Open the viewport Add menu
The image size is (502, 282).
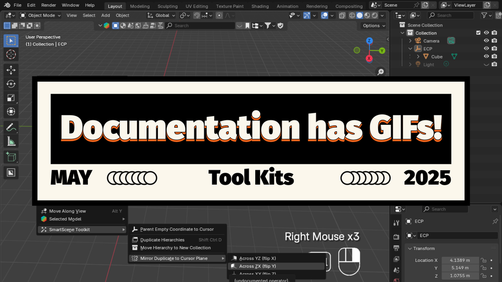point(105,15)
